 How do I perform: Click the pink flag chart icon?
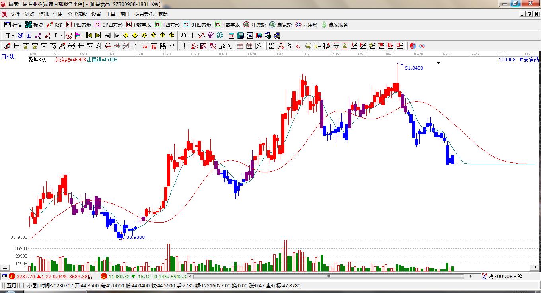[x=78, y=35]
